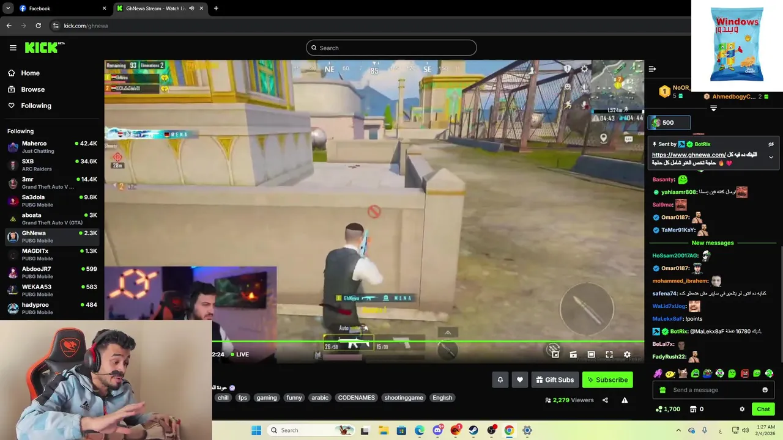
Task: Send the purple emote
Action: [x=658, y=373]
